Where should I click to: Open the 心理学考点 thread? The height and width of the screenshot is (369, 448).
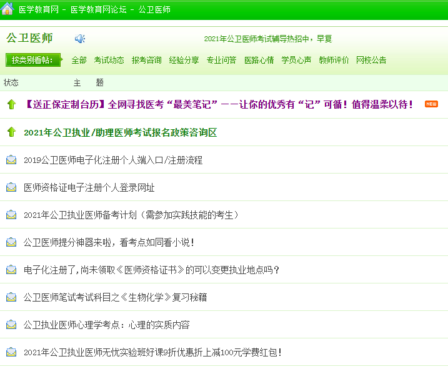click(x=106, y=325)
